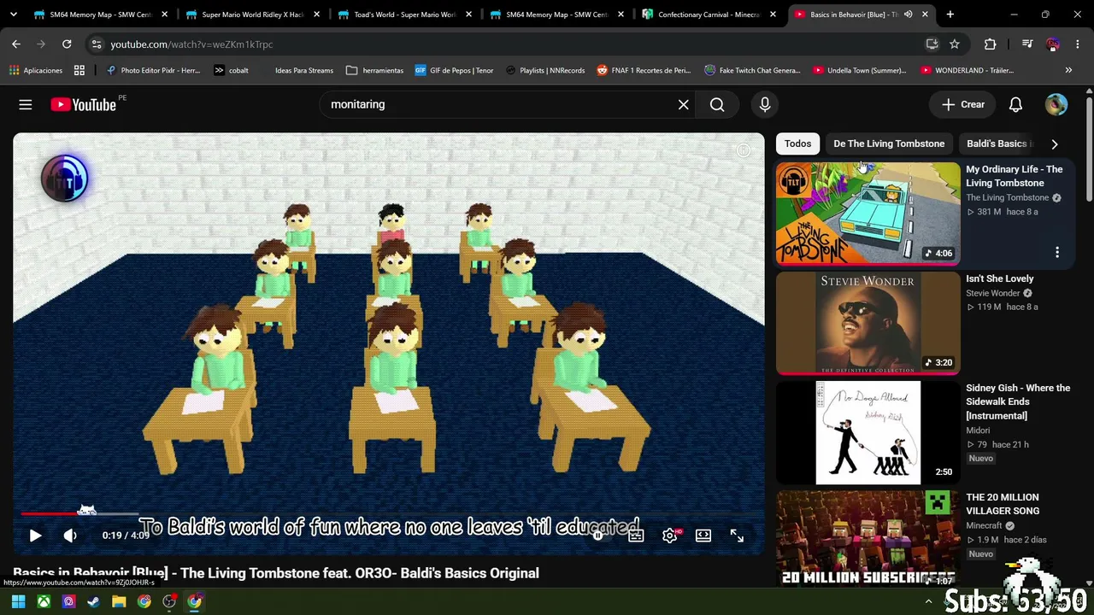Image resolution: width=1094 pixels, height=615 pixels.
Task: Open the YouTube notifications bell
Action: (1015, 104)
